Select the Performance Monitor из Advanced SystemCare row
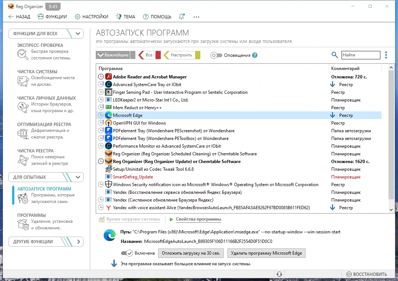The image size is (398, 281). coord(239,146)
